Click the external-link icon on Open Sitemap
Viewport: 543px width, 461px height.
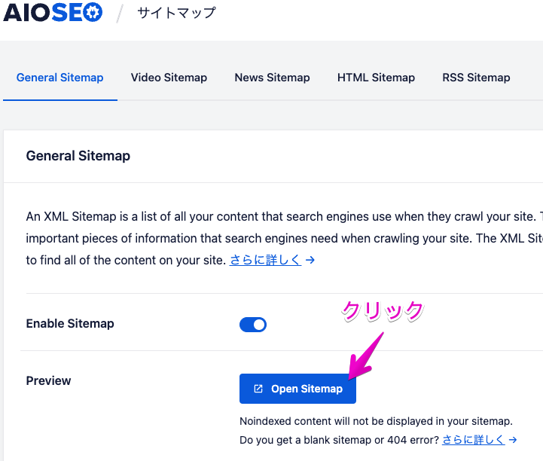tap(258, 389)
